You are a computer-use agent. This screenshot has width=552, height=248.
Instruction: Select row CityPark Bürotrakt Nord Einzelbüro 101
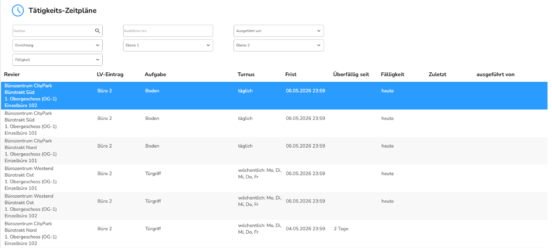pyautogui.click(x=274, y=151)
